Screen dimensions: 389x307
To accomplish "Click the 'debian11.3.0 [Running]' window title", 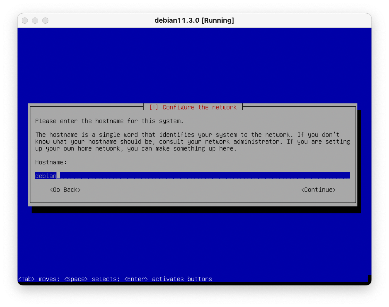I will coord(194,21).
